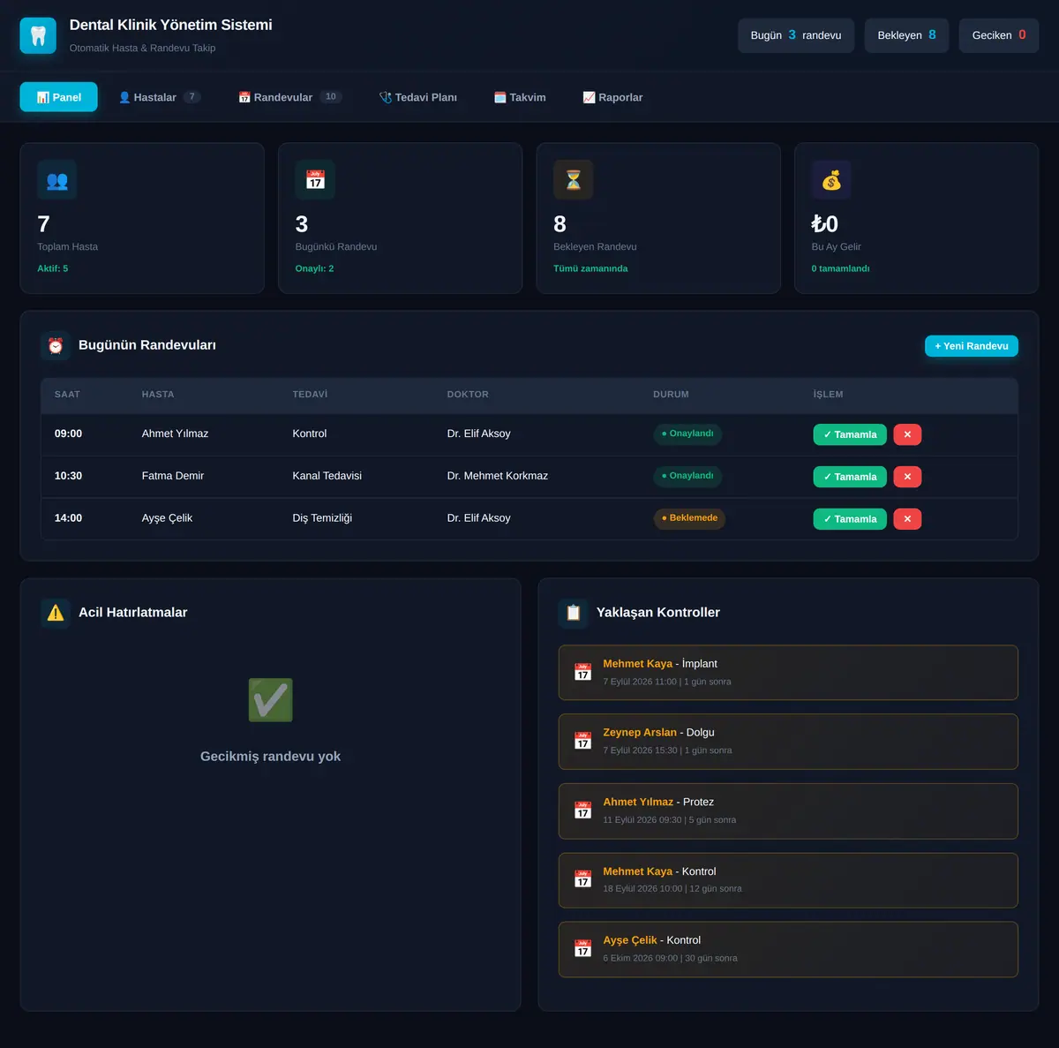Screen dimensions: 1059x1048
Task: Click the Tümü zamanında text
Action: 590,268
